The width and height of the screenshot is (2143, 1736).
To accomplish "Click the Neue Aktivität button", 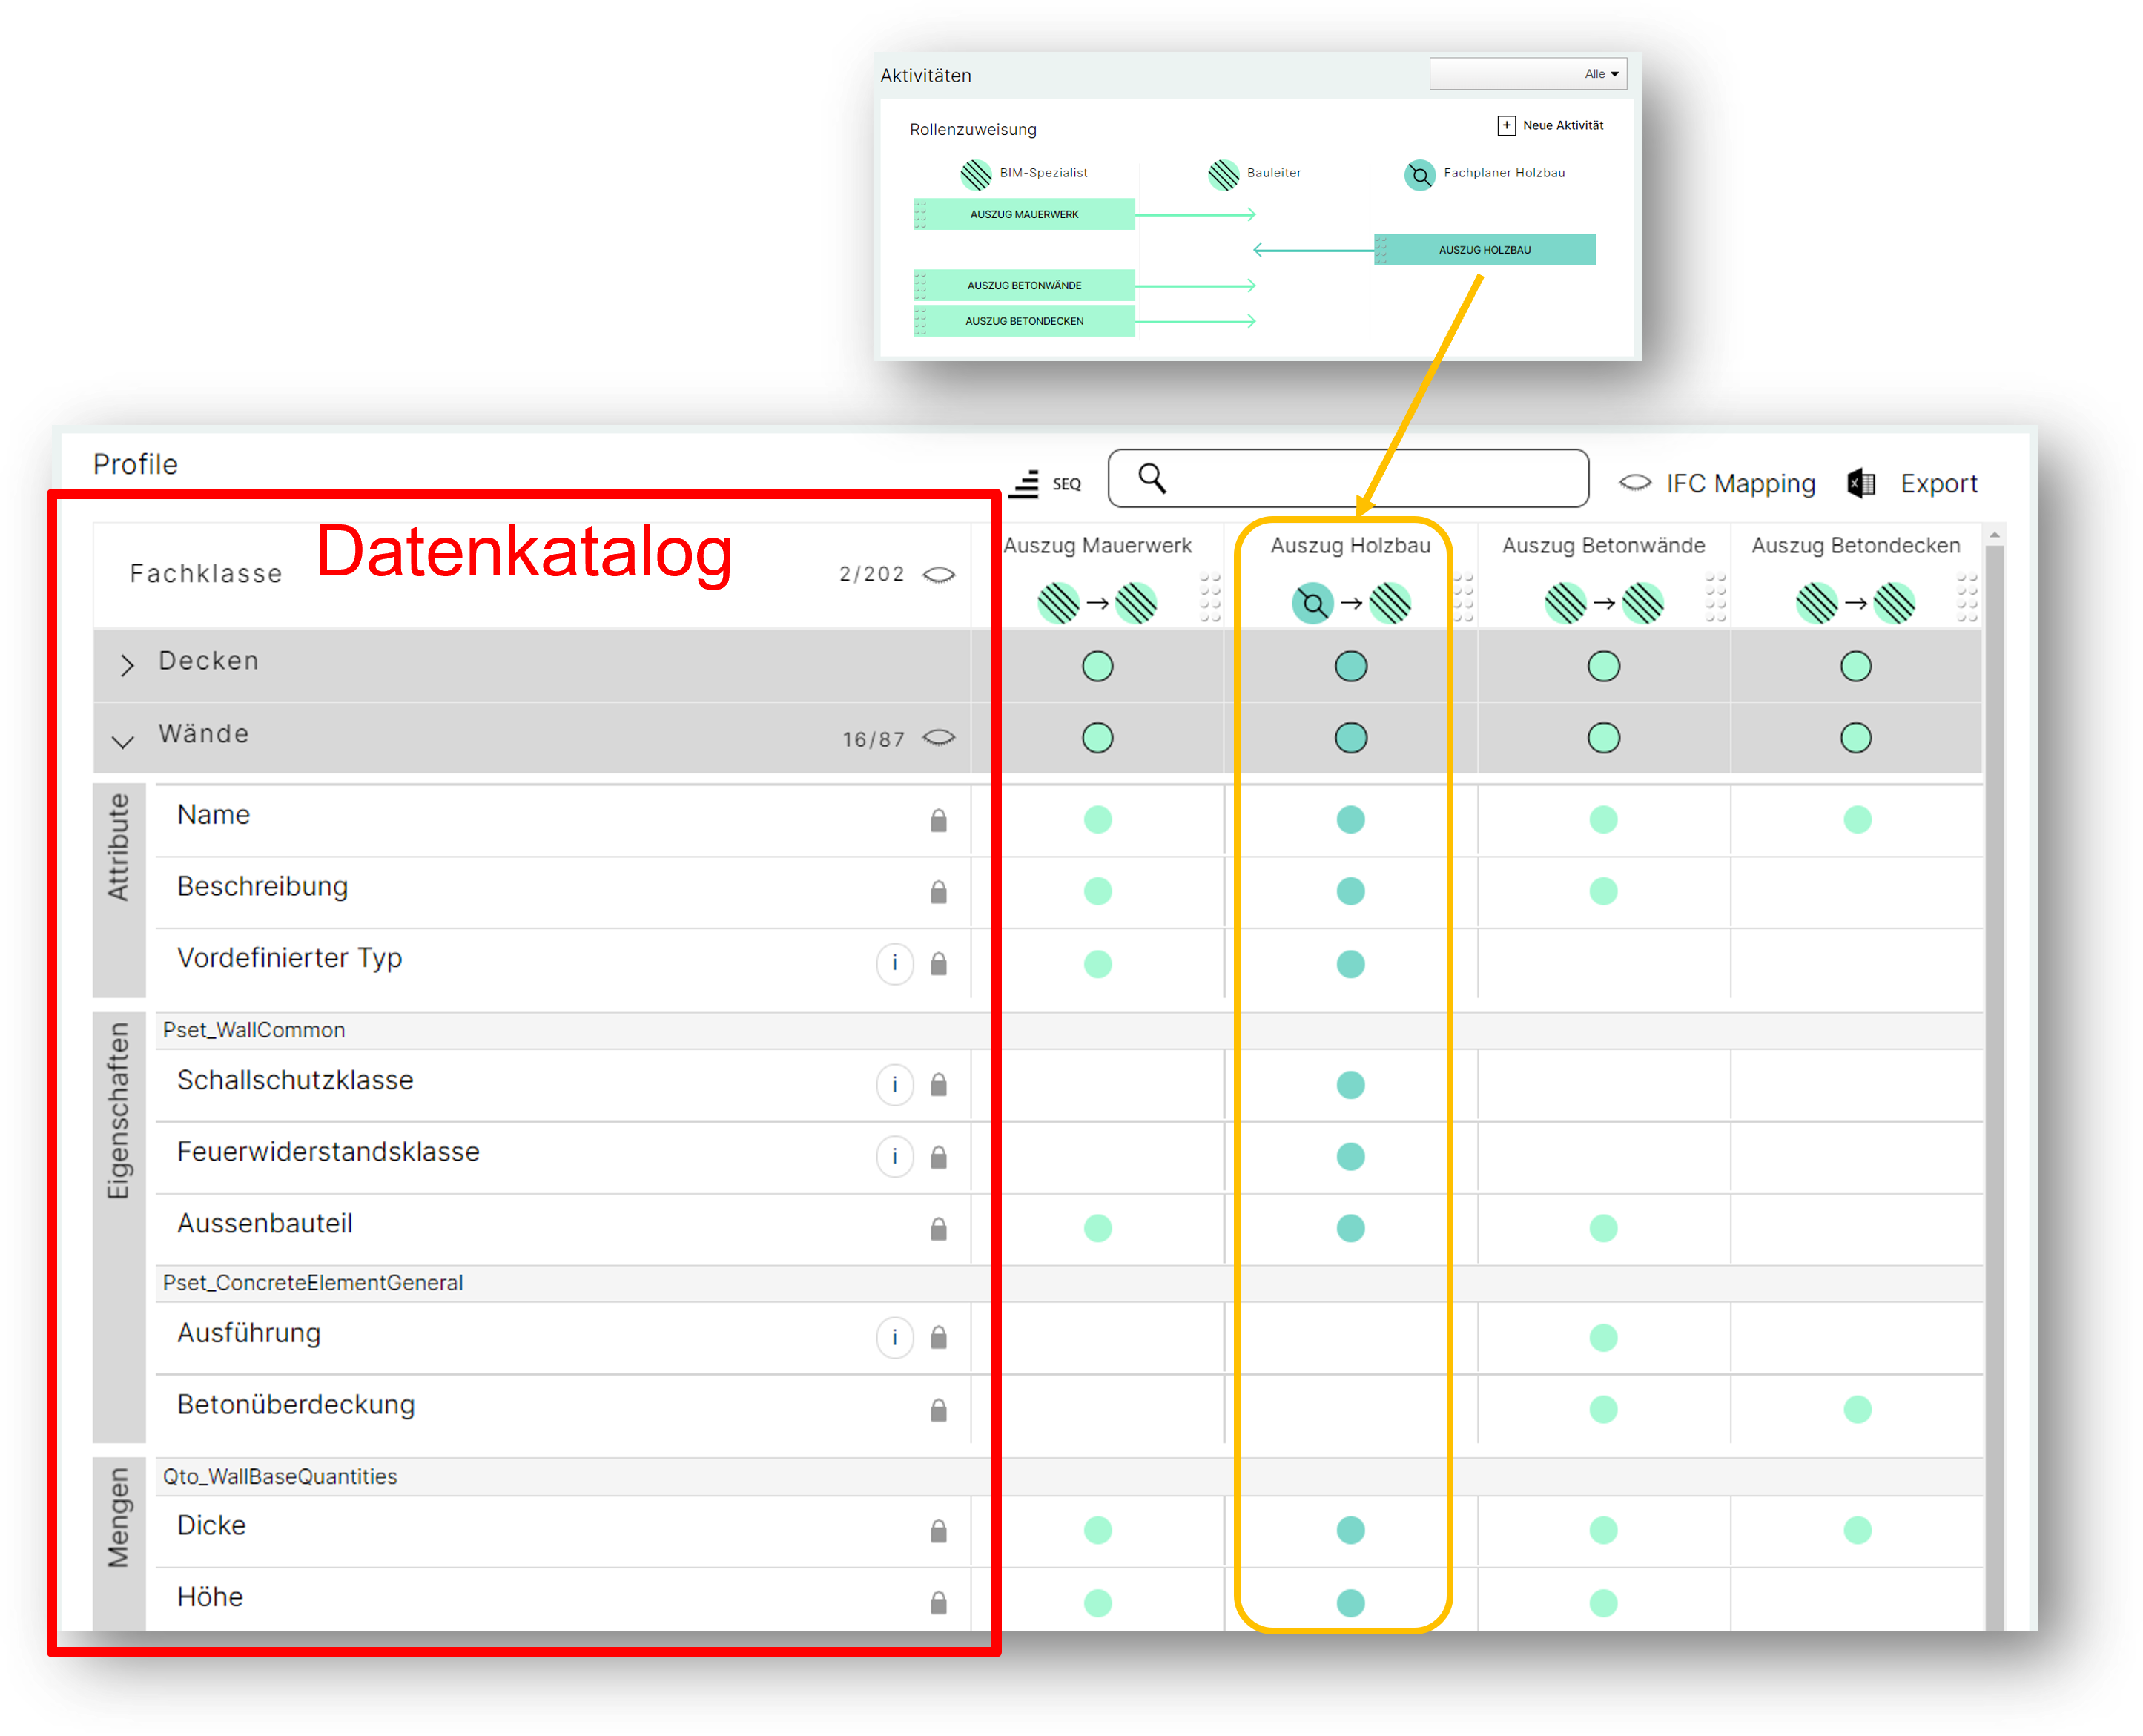I will pyautogui.click(x=1550, y=125).
